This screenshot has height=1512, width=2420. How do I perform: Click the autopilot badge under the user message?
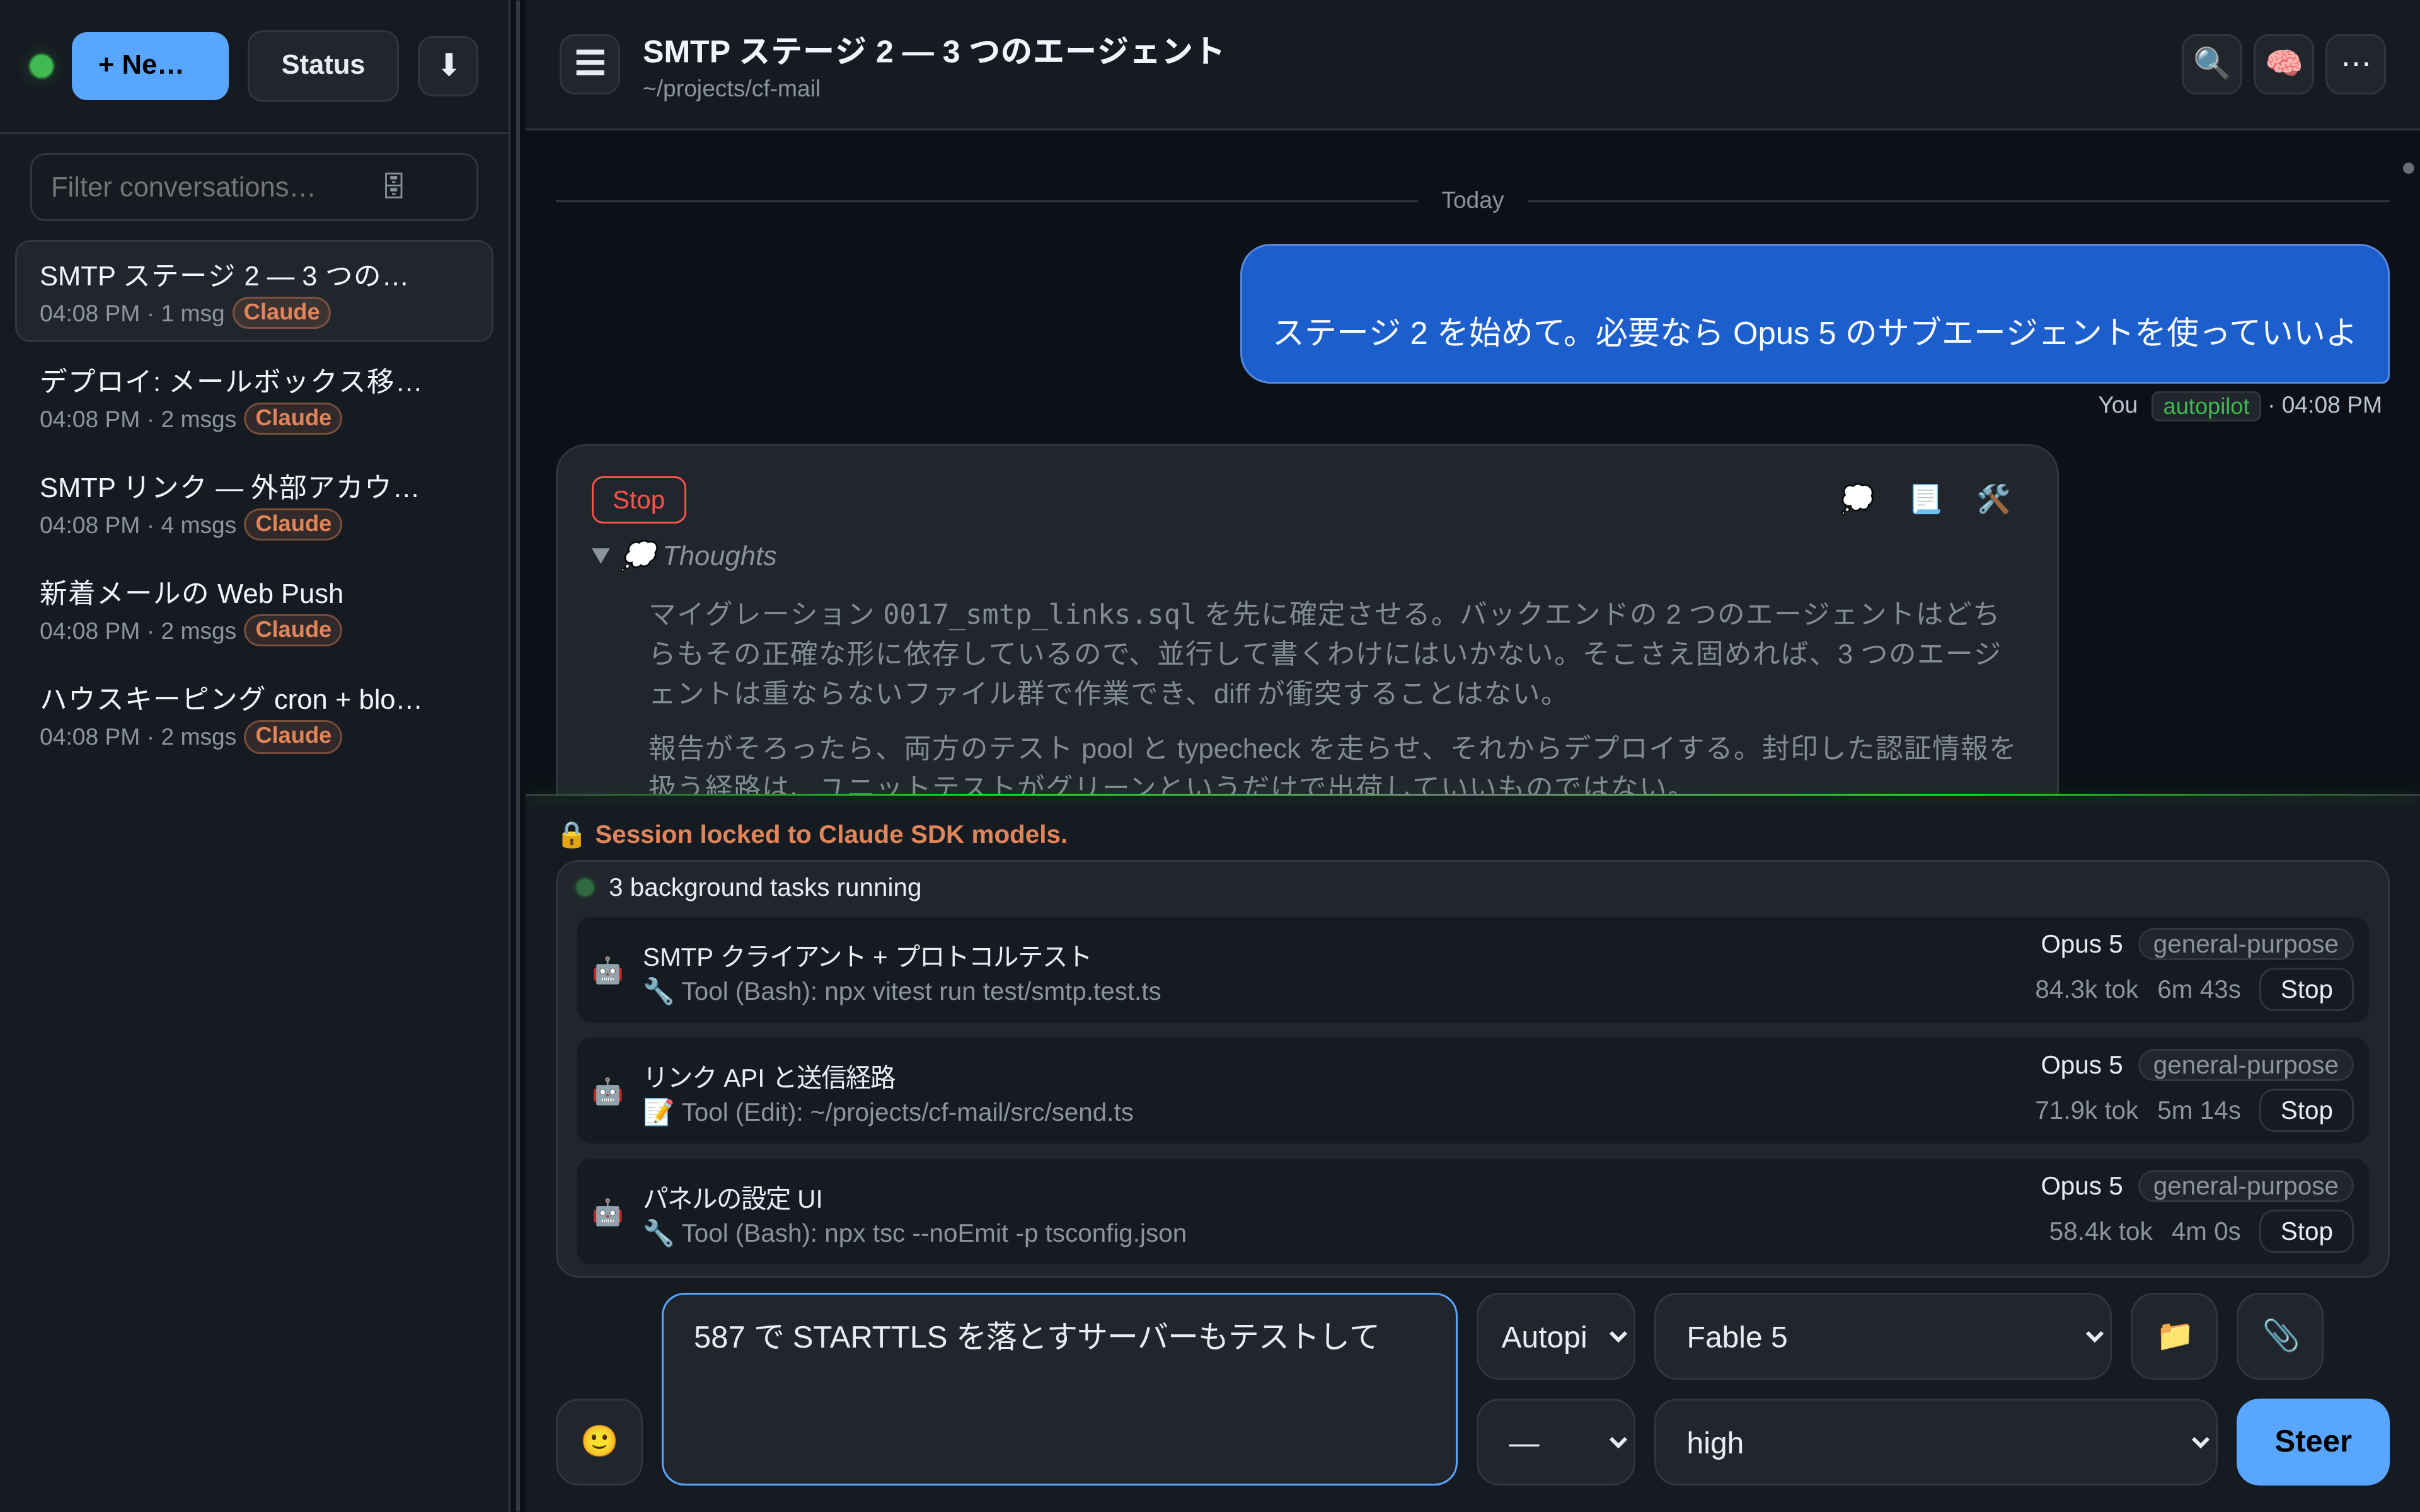tap(2205, 406)
